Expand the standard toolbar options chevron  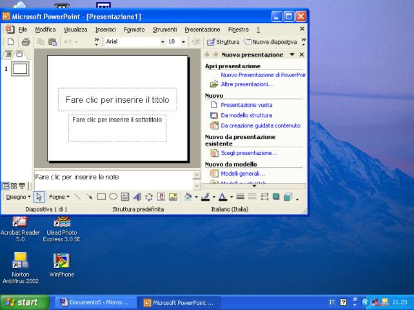coord(96,42)
